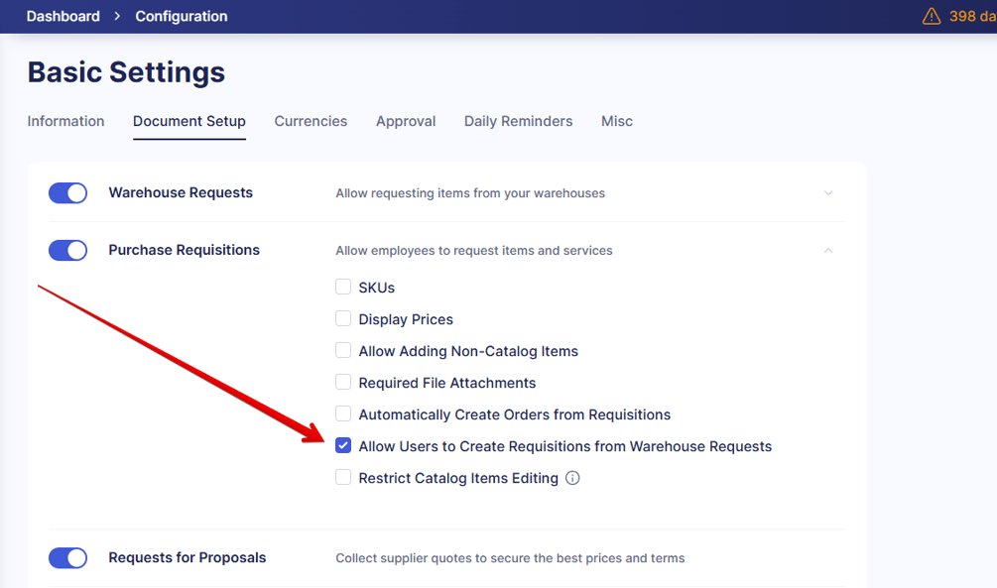Turn off the Purchase Requisitions toggle
This screenshot has height=588, width=997.
67,250
